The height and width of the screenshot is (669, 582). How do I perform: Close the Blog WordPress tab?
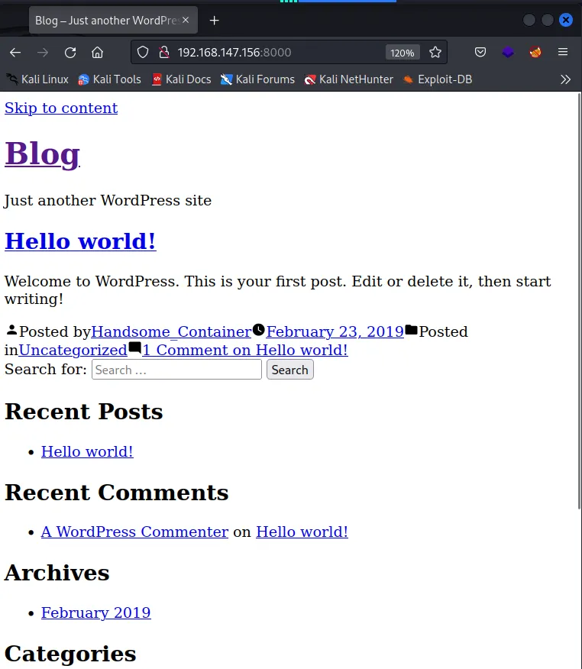coord(186,20)
